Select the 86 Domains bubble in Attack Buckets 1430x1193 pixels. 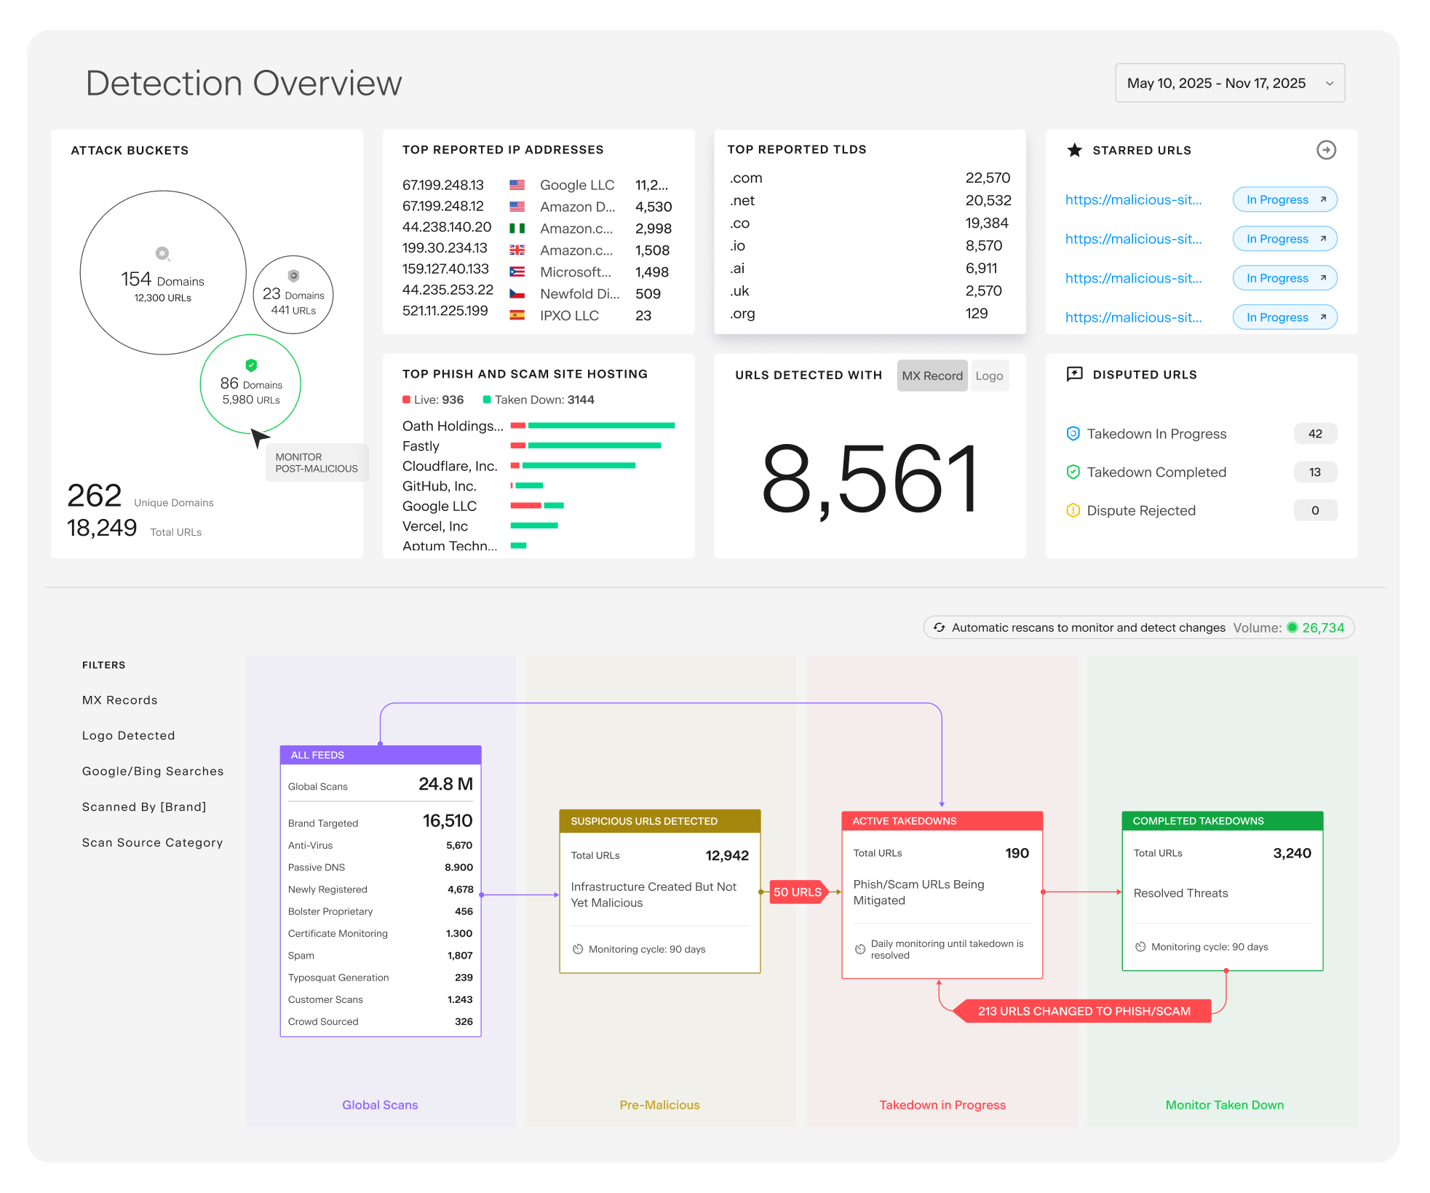tap(250, 384)
